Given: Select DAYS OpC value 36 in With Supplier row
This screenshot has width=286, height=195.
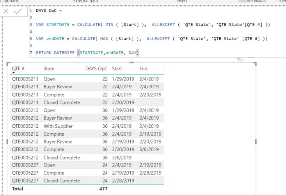Looking at the screenshot, I should click(105, 126).
